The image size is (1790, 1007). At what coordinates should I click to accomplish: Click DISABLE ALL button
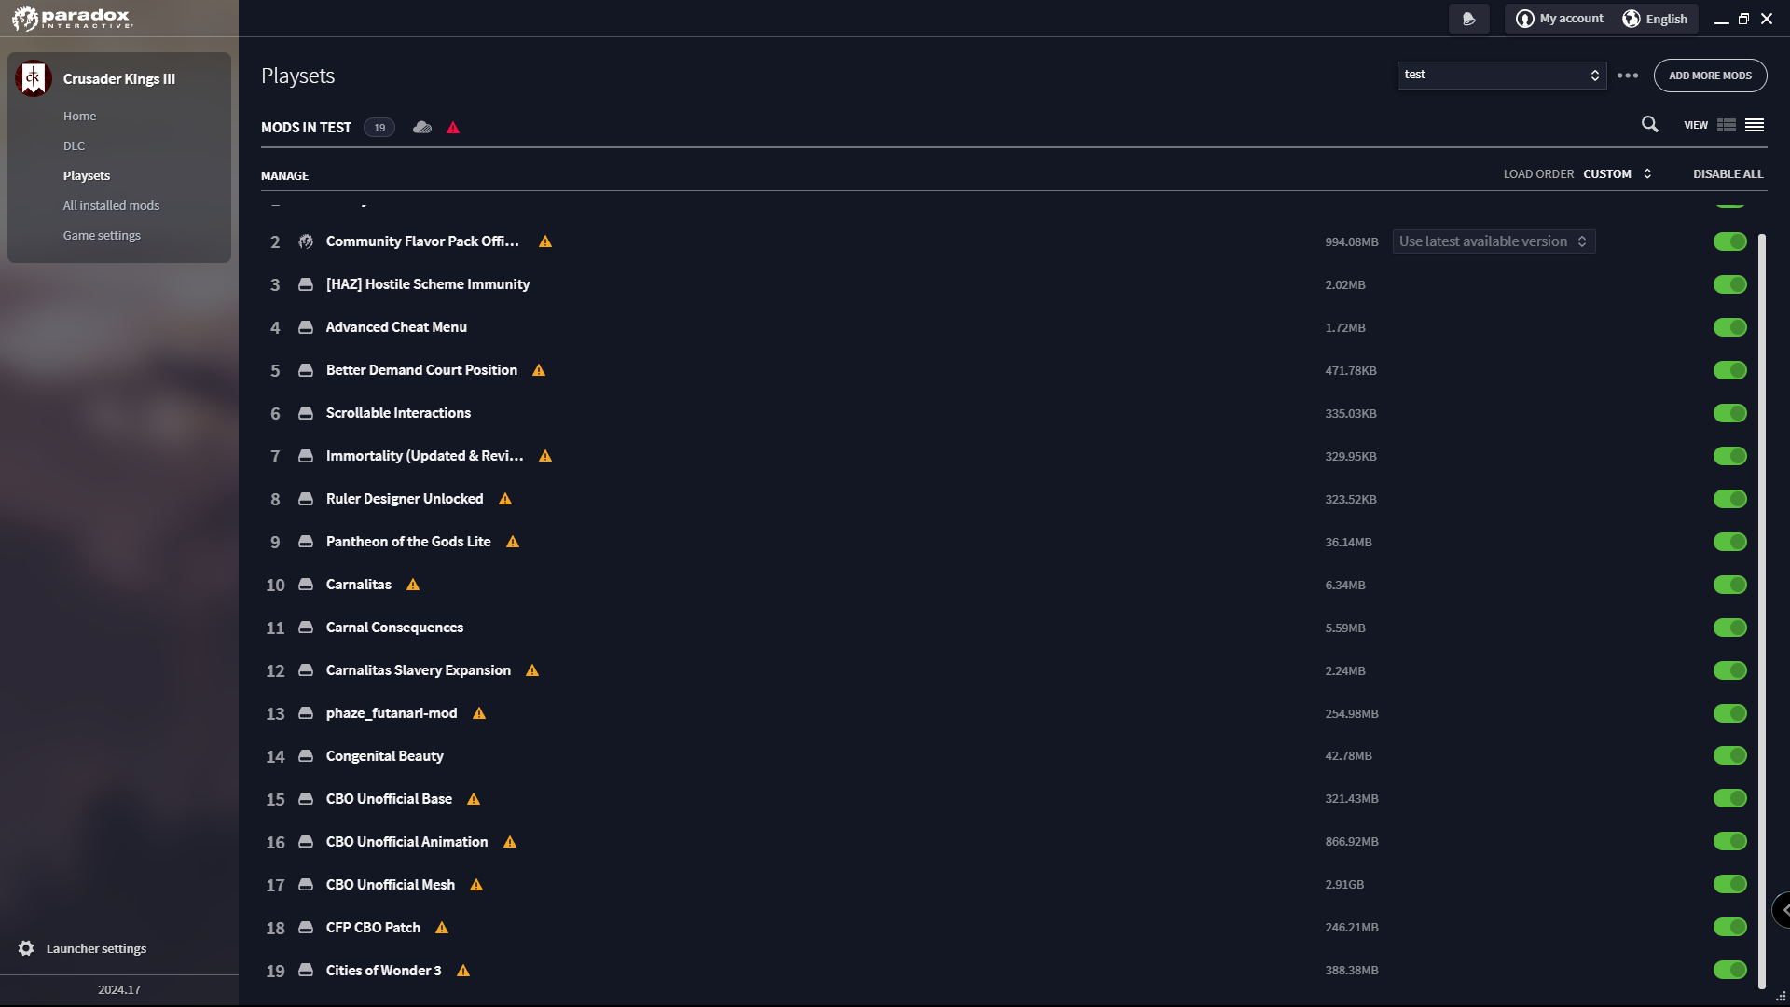click(1728, 174)
